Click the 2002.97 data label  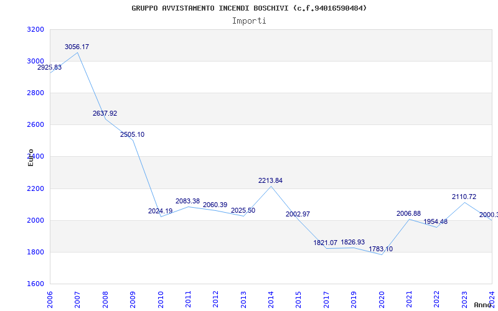coord(298,214)
